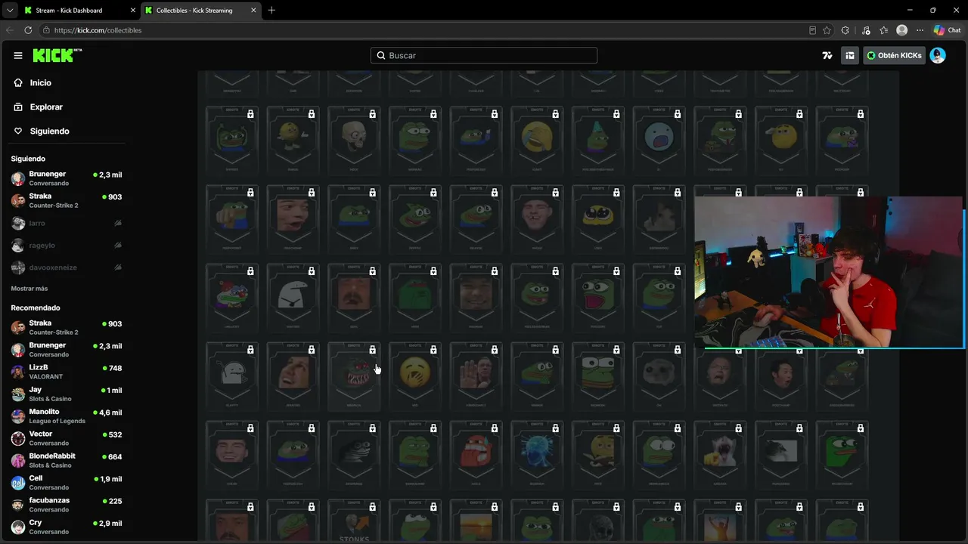968x544 pixels.
Task: Add this page to favorites with the star
Action: [827, 30]
